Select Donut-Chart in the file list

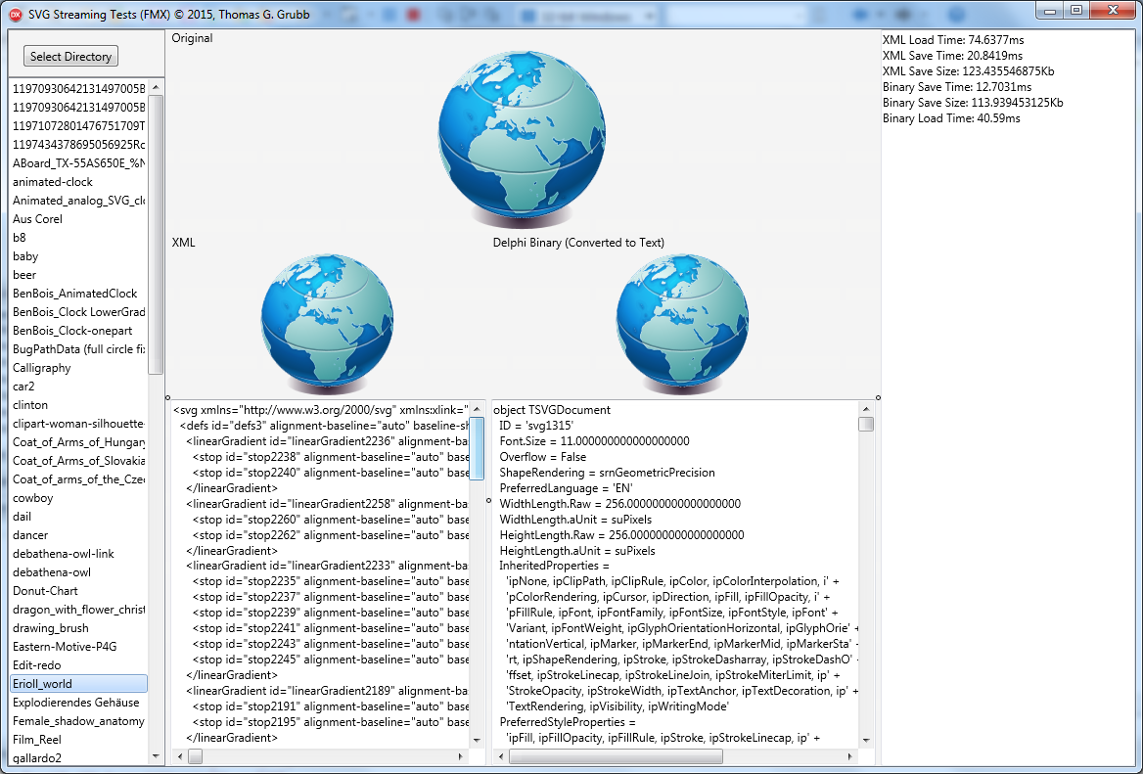(x=45, y=591)
